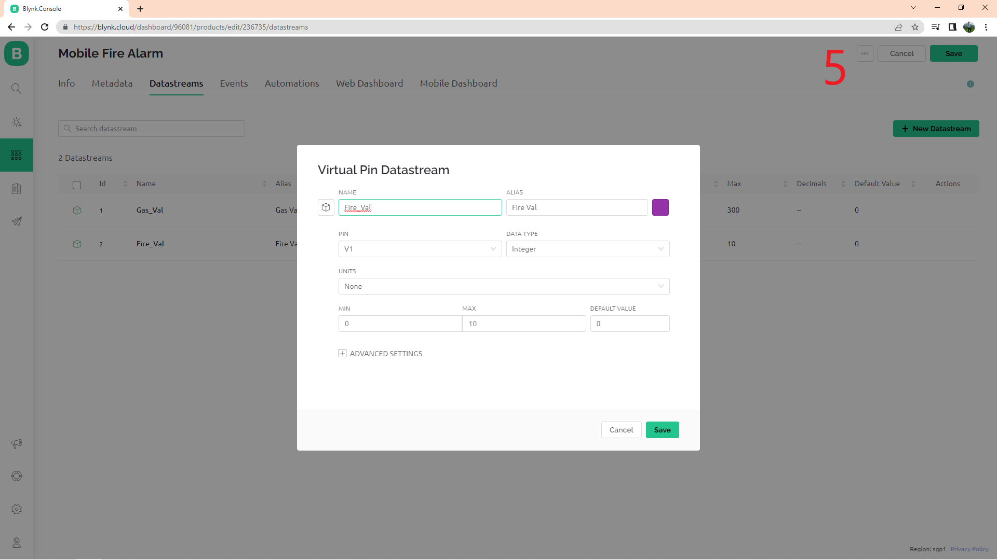997x560 pixels.
Task: Switch to the Events tab
Action: tap(233, 83)
